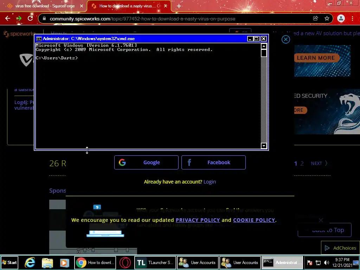The height and width of the screenshot is (270, 360).
Task: Click the volume speaker tray icon
Action: point(326,263)
